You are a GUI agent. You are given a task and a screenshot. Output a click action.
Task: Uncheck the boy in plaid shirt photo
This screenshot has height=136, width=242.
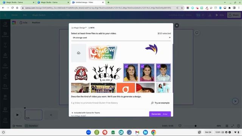click(x=158, y=66)
